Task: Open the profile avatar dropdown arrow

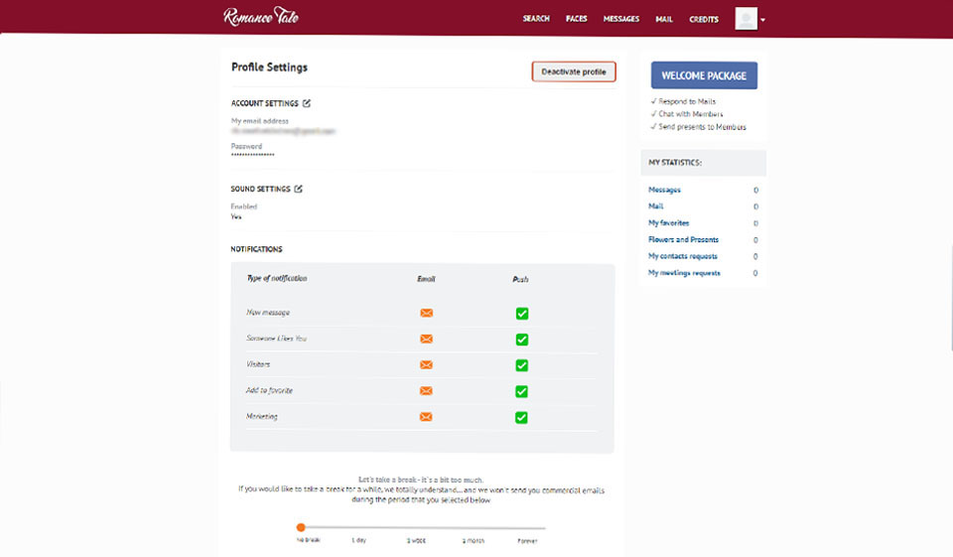Action: point(763,20)
